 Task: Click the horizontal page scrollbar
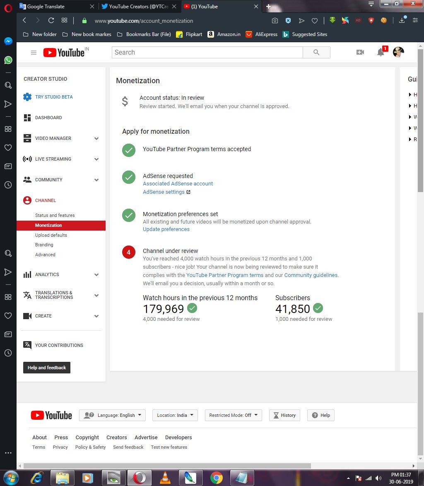[167, 466]
